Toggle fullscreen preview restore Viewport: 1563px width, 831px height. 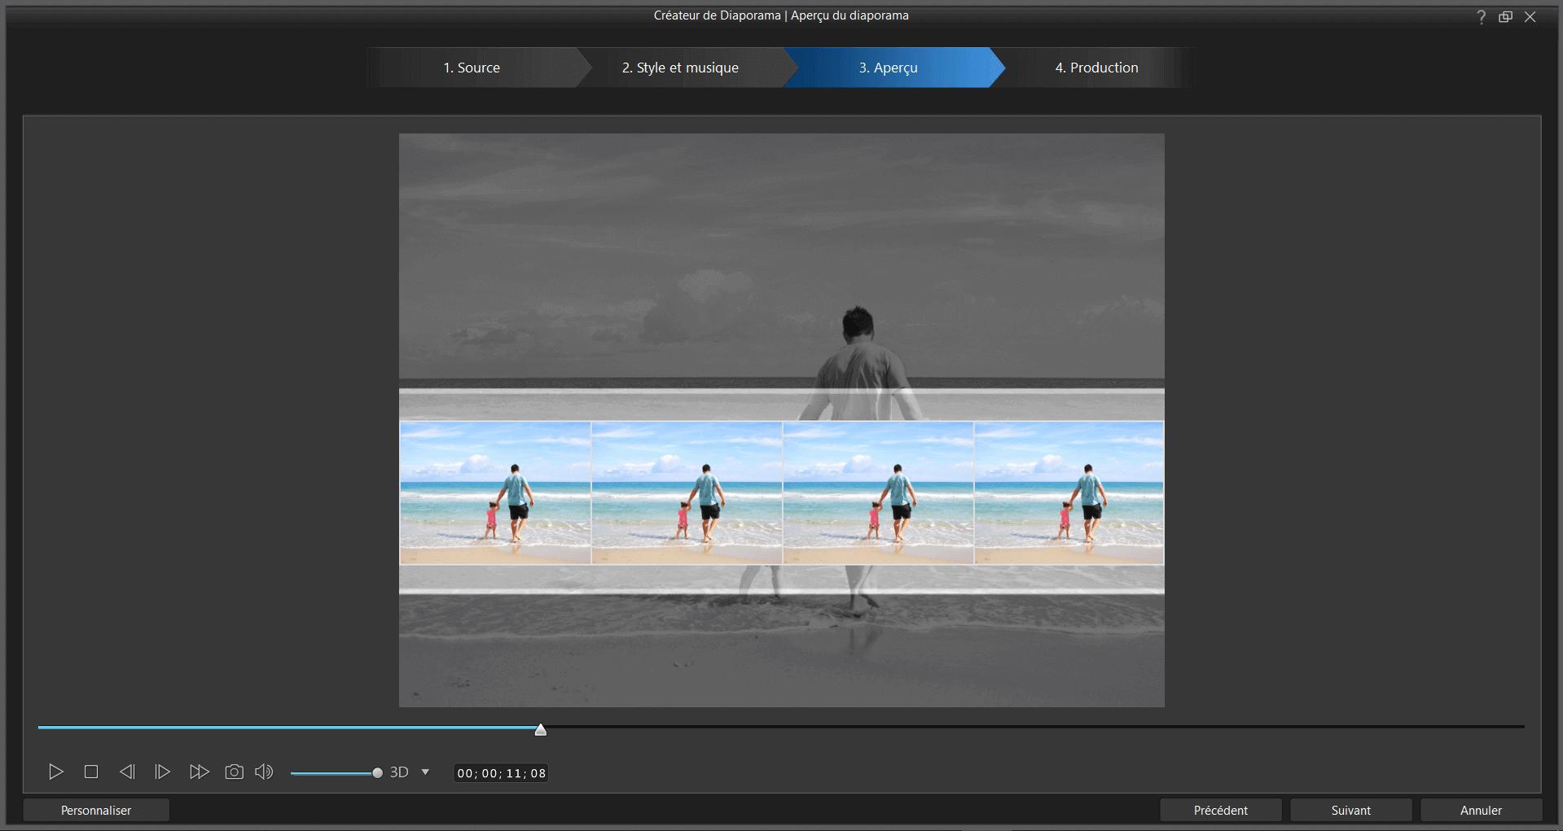click(x=1505, y=16)
